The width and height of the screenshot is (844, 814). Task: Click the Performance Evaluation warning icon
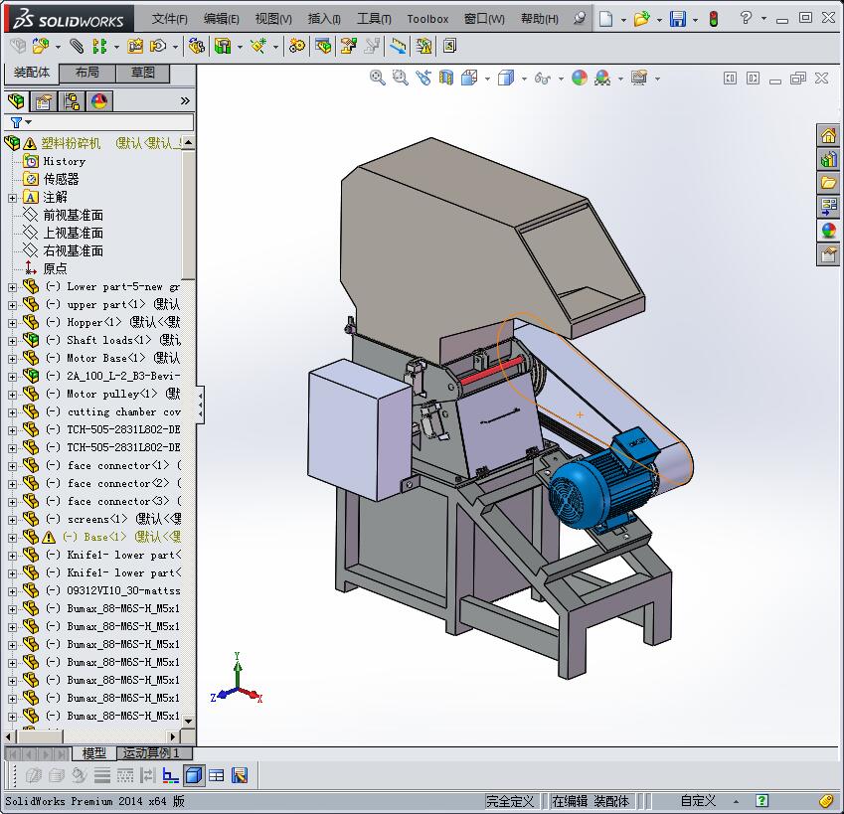pos(423,47)
